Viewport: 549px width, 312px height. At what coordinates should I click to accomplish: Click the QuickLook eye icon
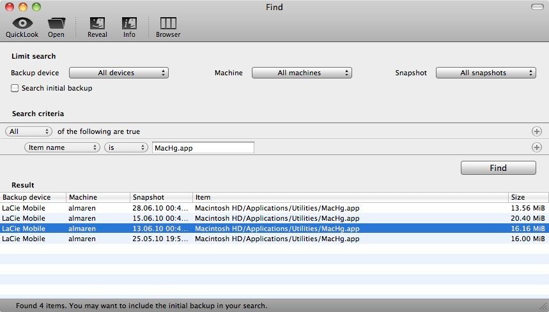(22, 24)
